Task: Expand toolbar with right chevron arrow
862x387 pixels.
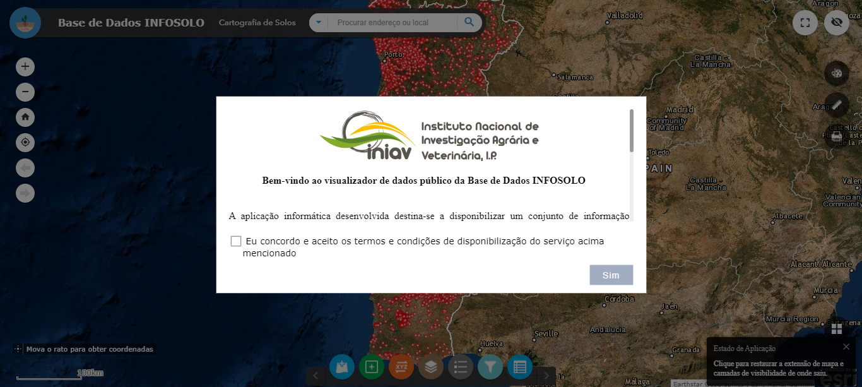Action: pos(546,376)
